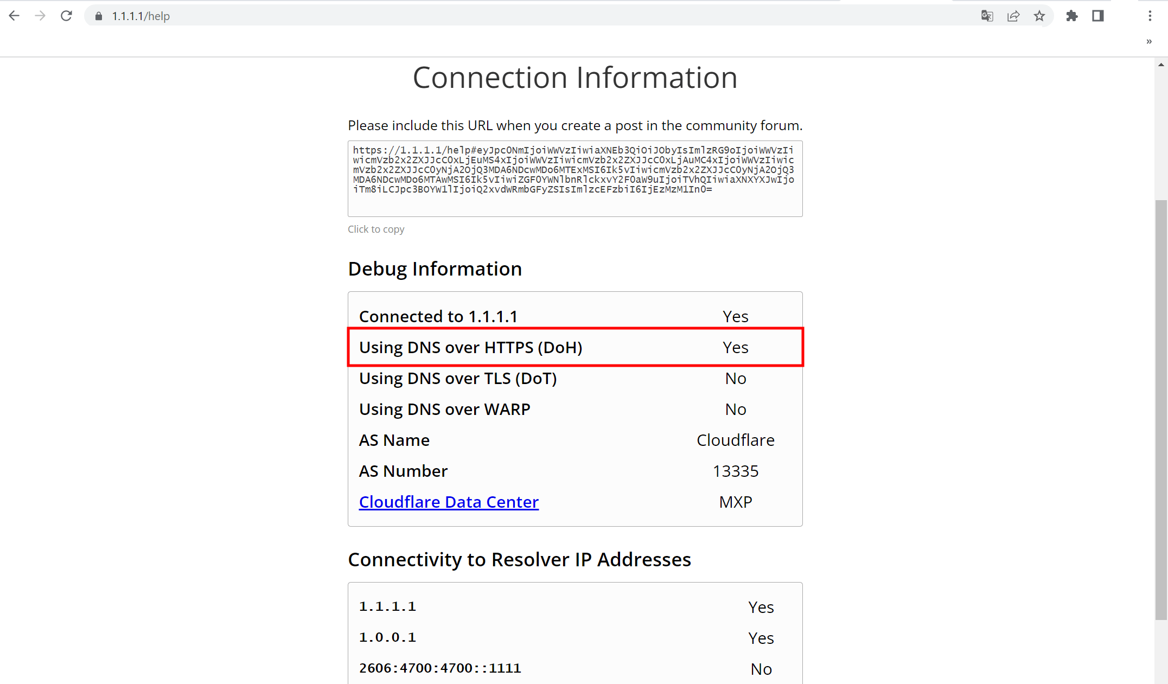Toggle bookmarking with the star icon
The image size is (1168, 684).
[1040, 16]
